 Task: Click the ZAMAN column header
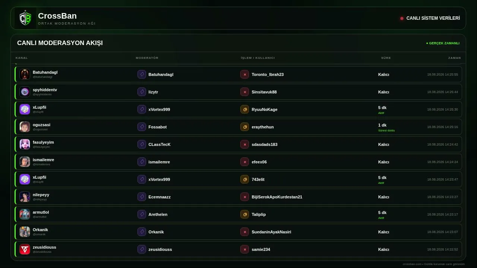pyautogui.click(x=454, y=58)
